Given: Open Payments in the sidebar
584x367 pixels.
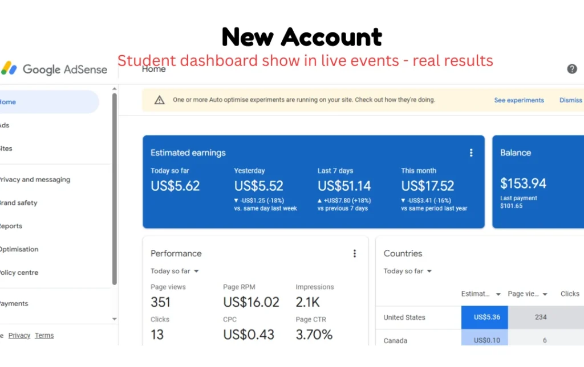Looking at the screenshot, I should 14,303.
